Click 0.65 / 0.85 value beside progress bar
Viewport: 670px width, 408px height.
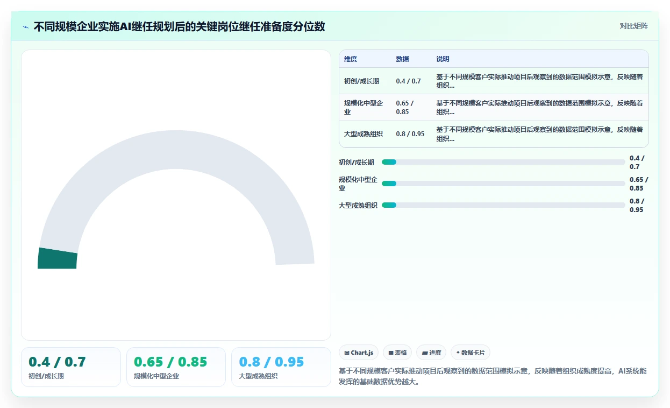[639, 184]
